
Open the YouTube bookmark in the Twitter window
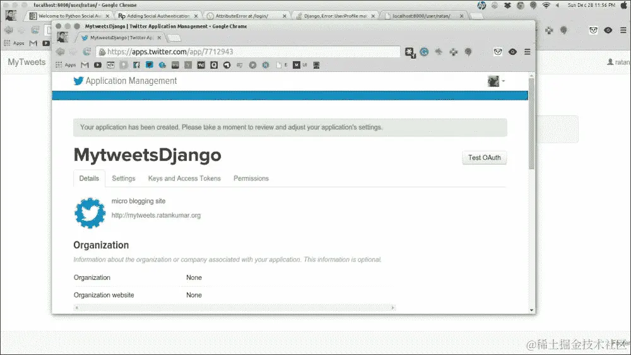pos(98,65)
